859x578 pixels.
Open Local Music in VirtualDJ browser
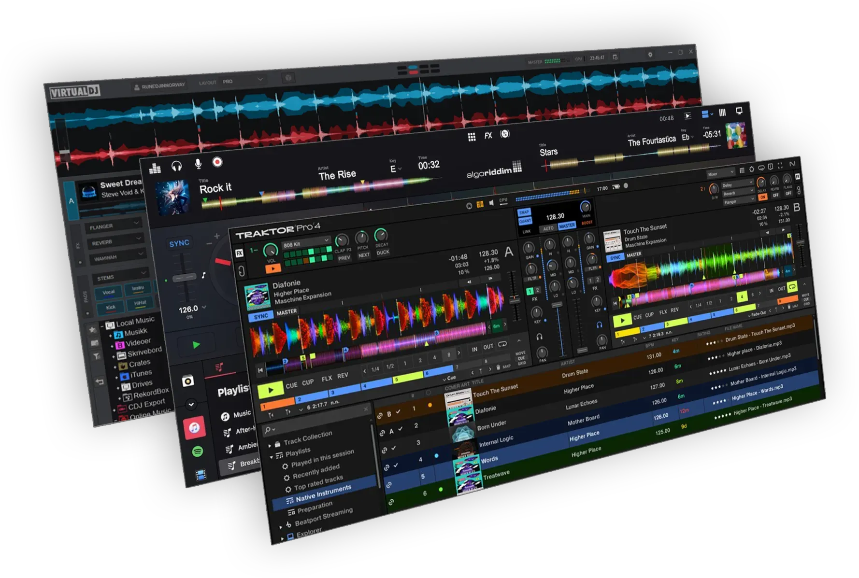coord(135,322)
